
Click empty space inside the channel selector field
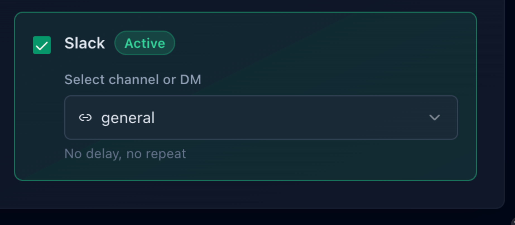click(x=279, y=118)
